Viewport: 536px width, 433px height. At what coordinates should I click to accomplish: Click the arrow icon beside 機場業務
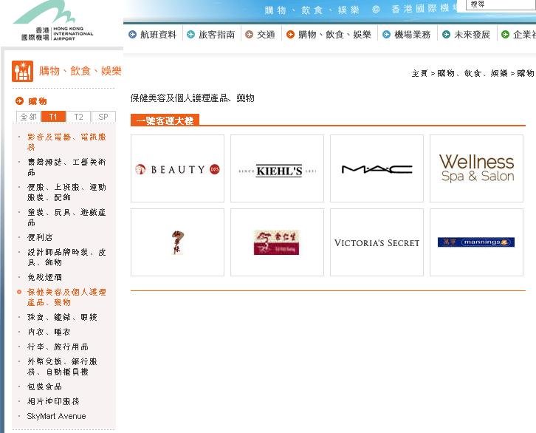pos(386,34)
